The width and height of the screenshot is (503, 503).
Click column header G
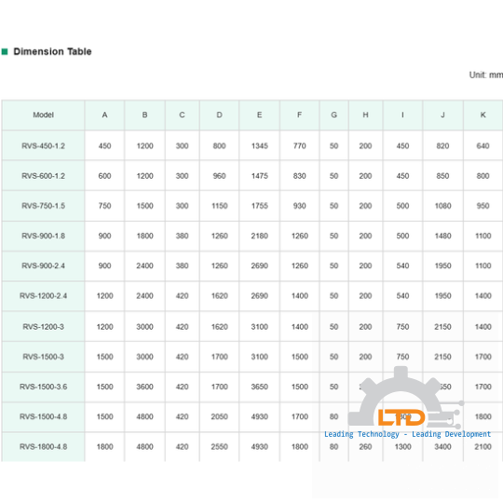(334, 115)
